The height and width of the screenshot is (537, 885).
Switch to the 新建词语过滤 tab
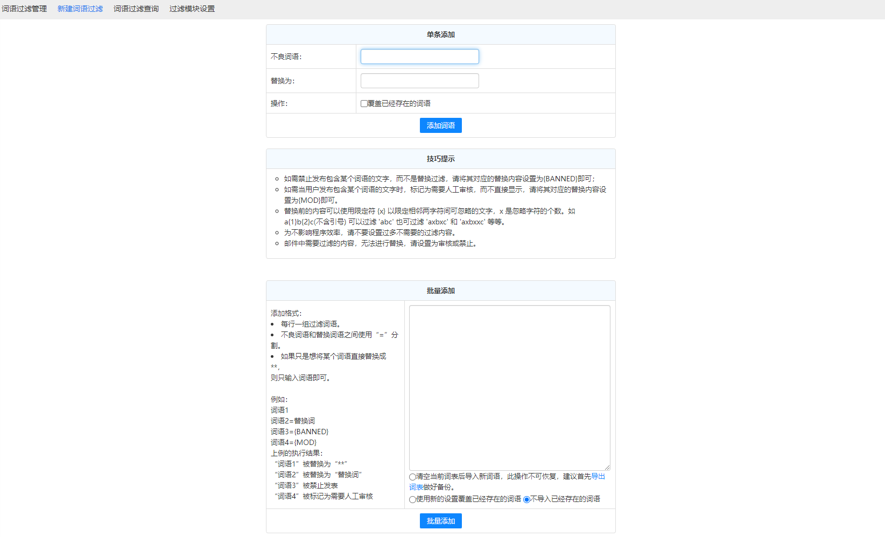click(x=80, y=9)
